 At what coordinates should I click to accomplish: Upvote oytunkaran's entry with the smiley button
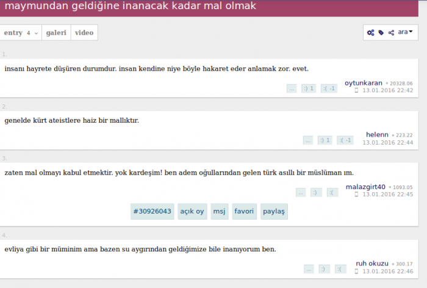(x=309, y=88)
